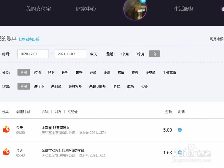Click the 金额 column header
224x168 pixels.
click(169, 112)
